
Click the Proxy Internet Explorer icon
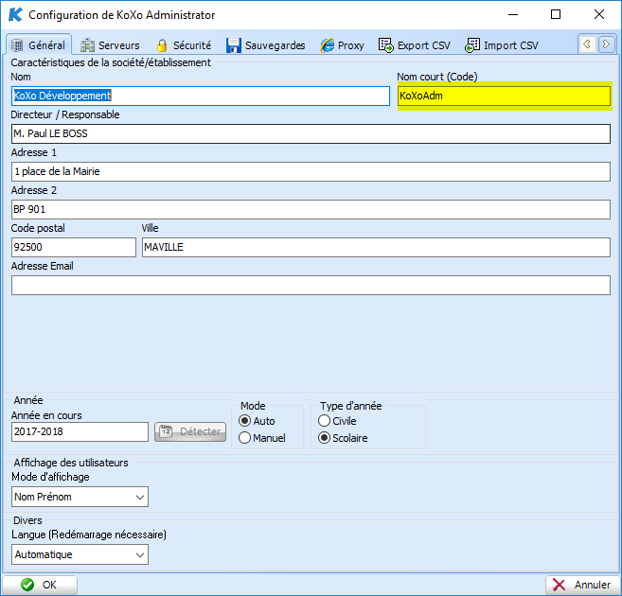pyautogui.click(x=328, y=45)
